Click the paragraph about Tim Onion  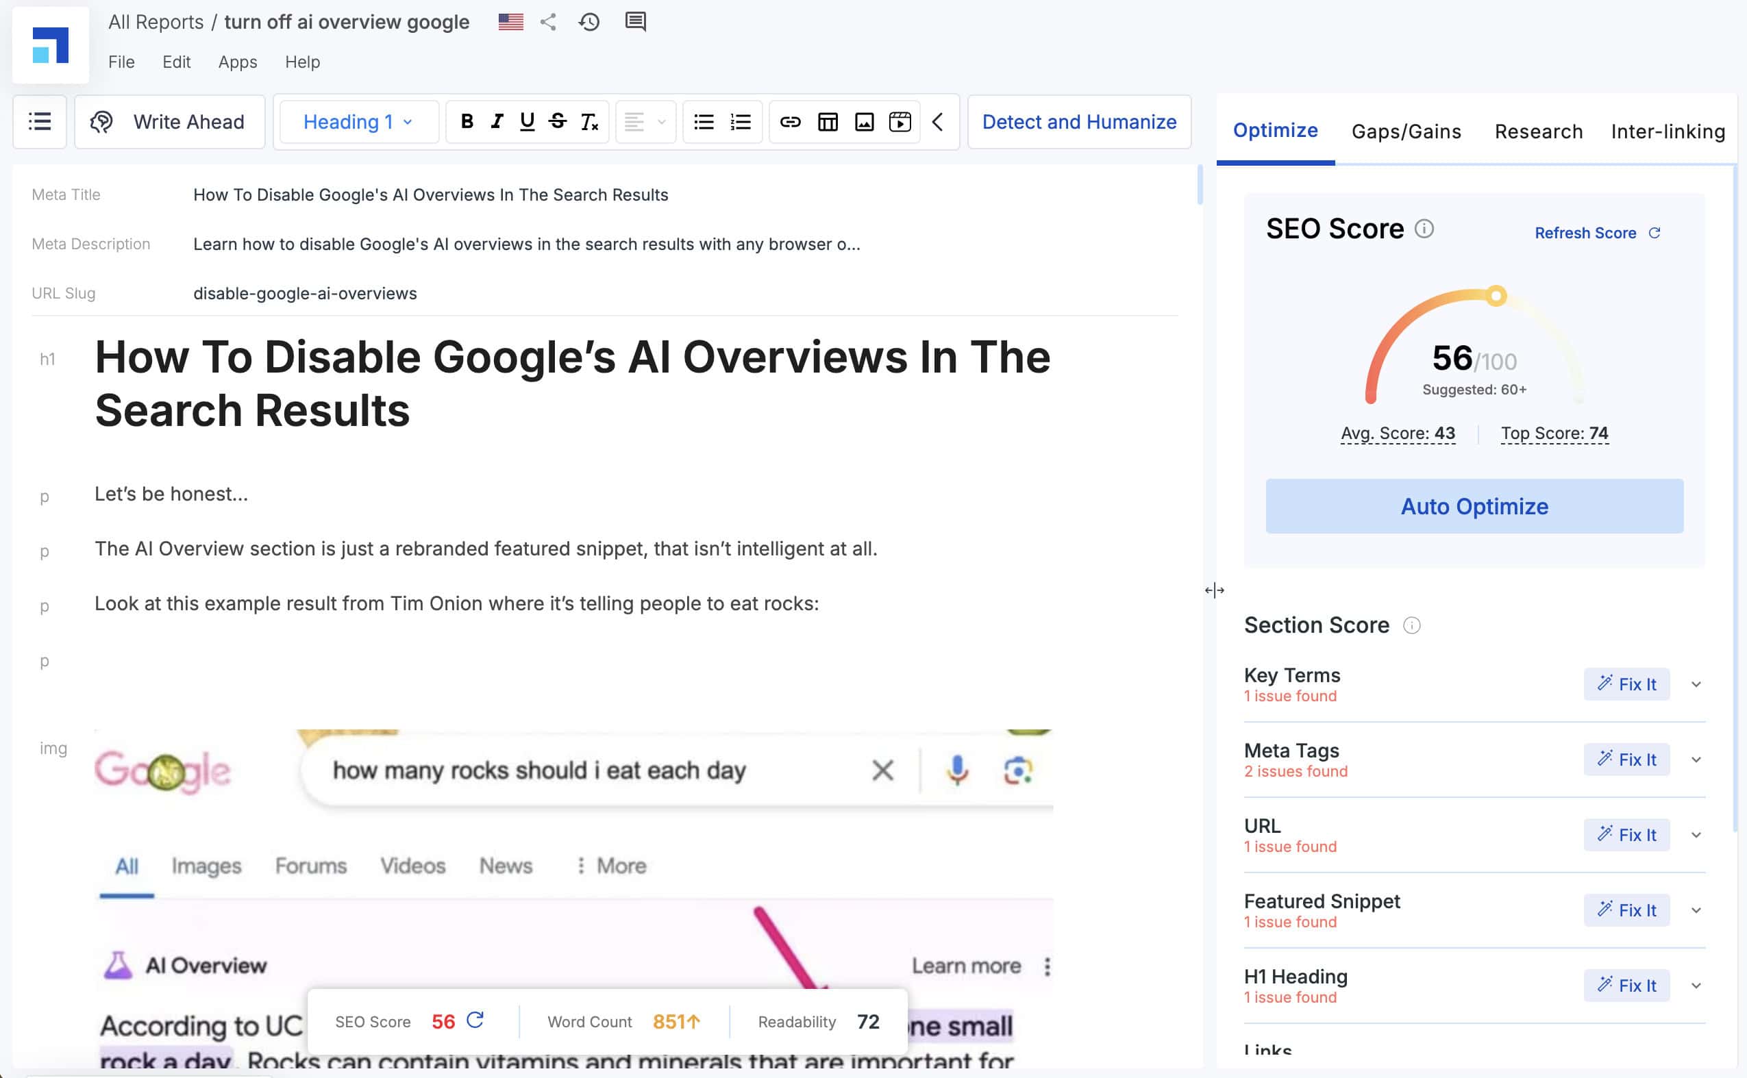tap(456, 604)
